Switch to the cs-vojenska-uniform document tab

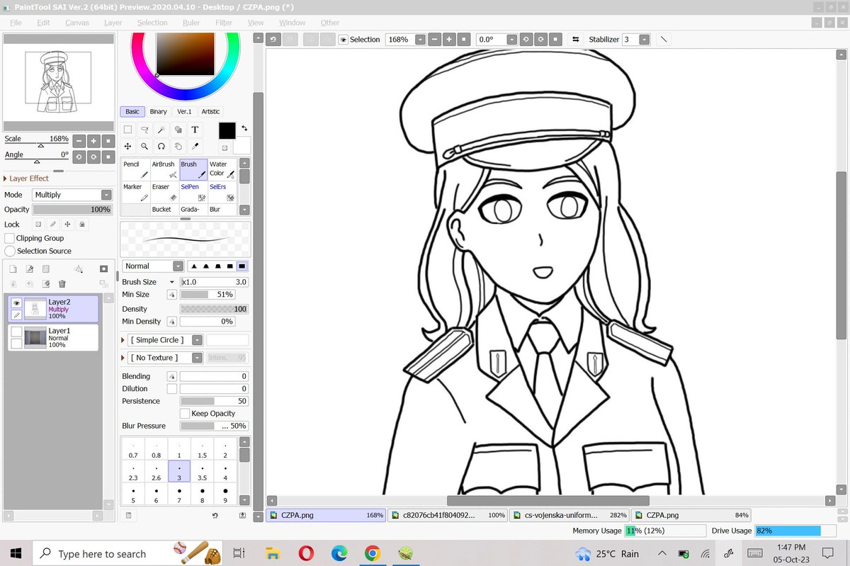570,515
